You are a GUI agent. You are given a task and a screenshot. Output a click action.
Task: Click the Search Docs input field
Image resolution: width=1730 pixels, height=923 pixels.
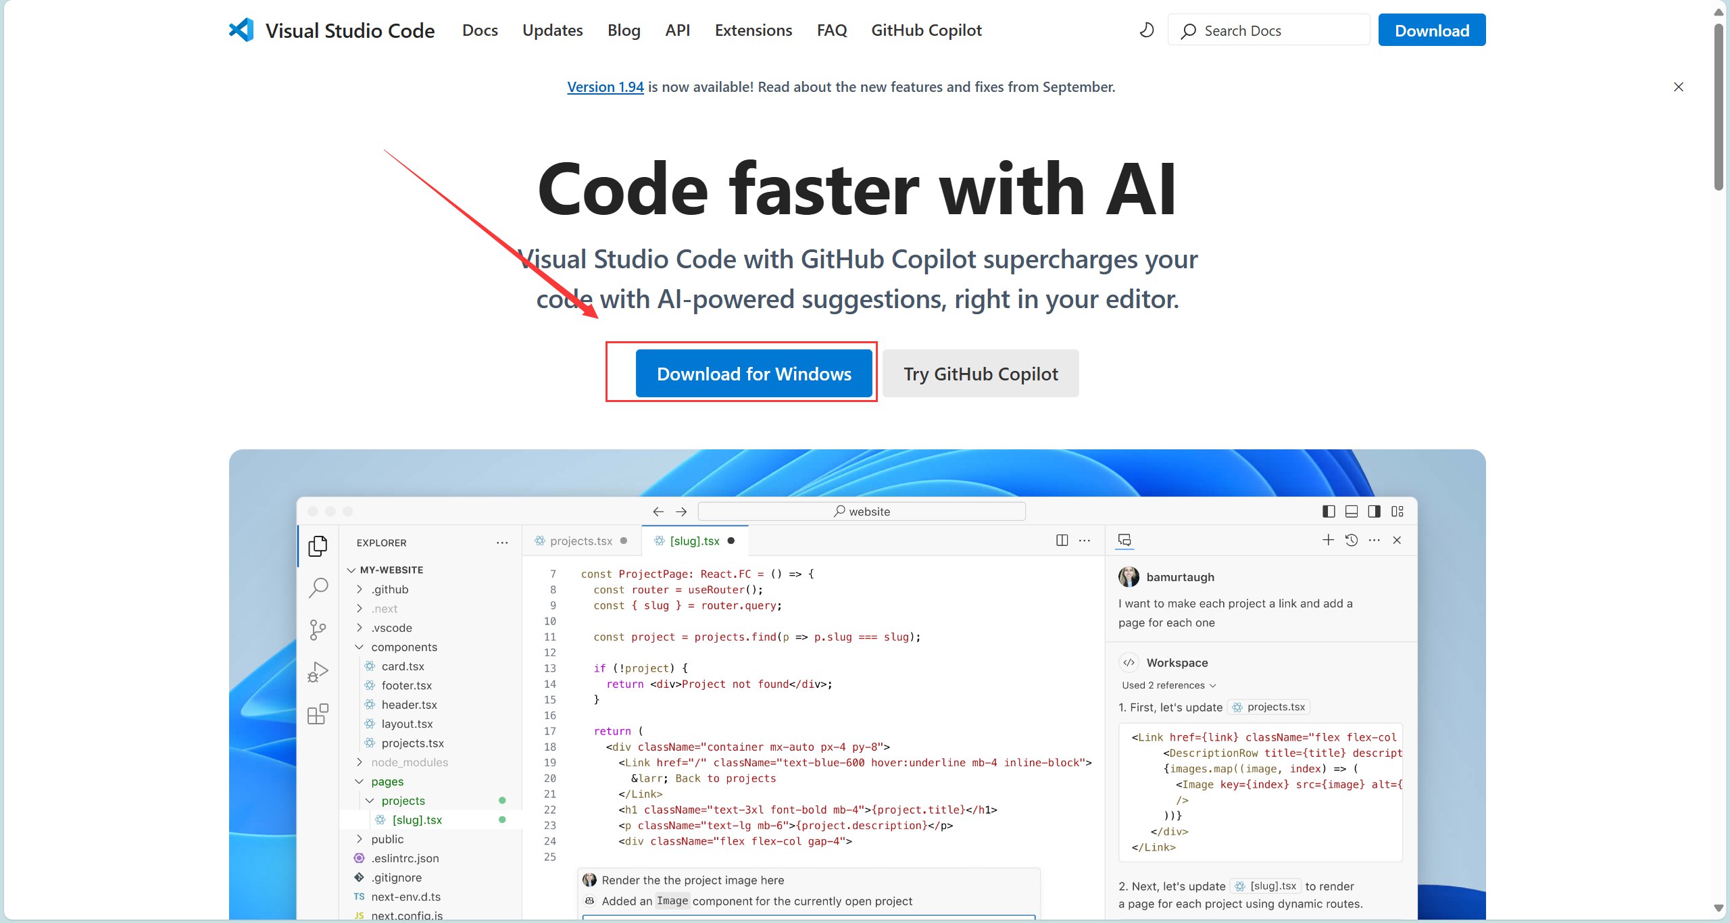[1268, 30]
